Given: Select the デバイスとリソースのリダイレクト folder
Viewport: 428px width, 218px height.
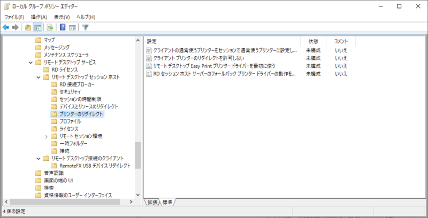Looking at the screenshot, I should point(89,106).
